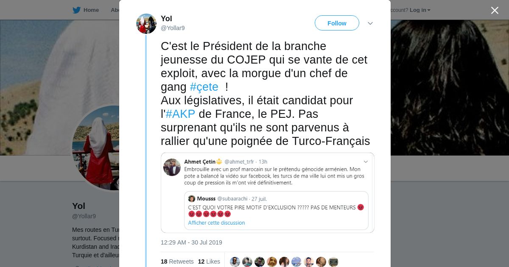Viewport: 509px width, 267px height.
Task: Open Ahmet Çetin's avatar in quoted tweet
Action: (172, 167)
